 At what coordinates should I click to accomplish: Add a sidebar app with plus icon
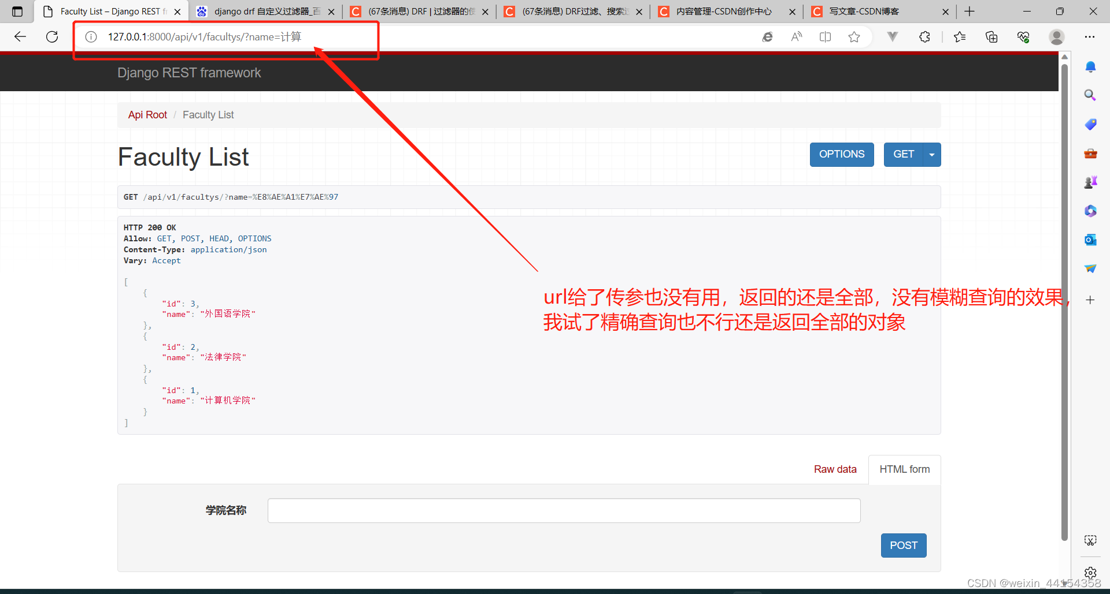(1090, 300)
